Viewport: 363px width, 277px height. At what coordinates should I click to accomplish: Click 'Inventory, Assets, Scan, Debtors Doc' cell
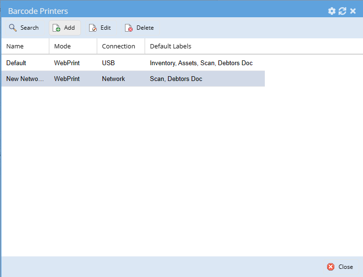[201, 63]
